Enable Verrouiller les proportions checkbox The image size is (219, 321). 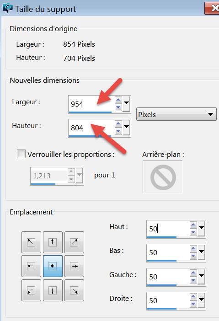21,154
